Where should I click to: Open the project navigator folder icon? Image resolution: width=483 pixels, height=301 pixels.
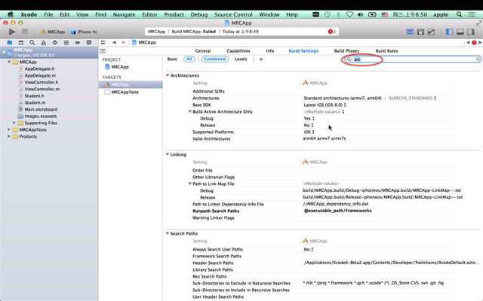10,42
